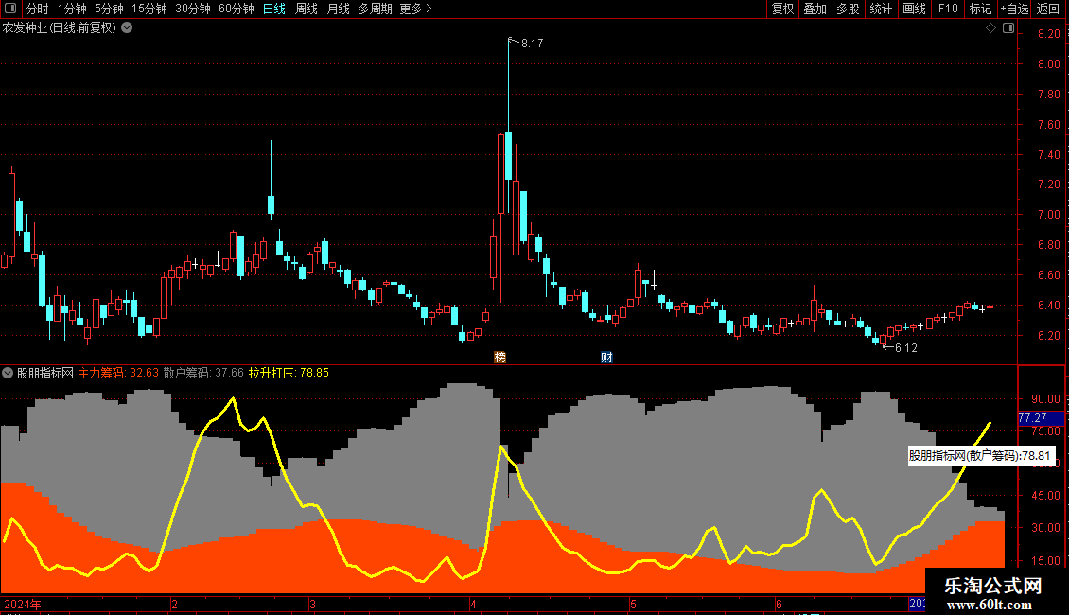Toggle the side panel icon in chart corner
This screenshot has height=615, width=1069.
pyautogui.click(x=1008, y=28)
